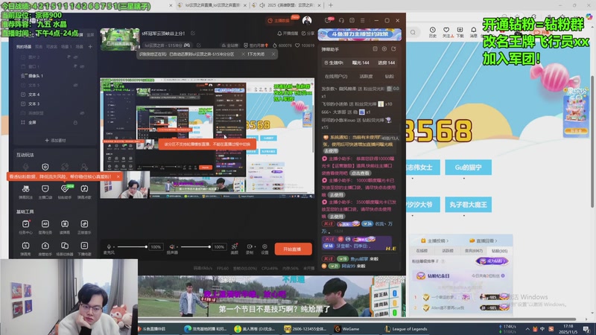Open the hamburger menu in top bar
The height and width of the screenshot is (335, 596).
[x=363, y=21]
